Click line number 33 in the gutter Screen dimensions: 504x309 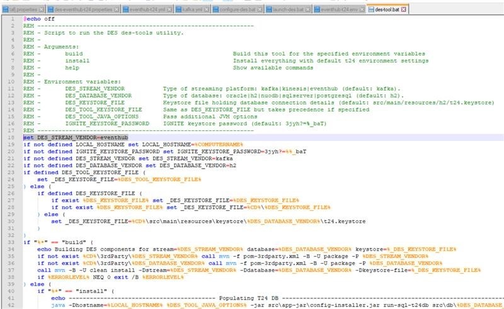(13, 242)
